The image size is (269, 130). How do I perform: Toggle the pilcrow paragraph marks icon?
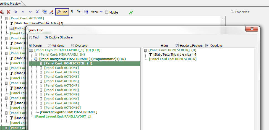(72, 12)
